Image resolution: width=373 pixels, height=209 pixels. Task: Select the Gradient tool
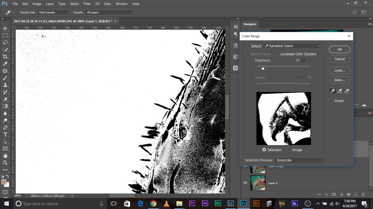click(x=5, y=106)
